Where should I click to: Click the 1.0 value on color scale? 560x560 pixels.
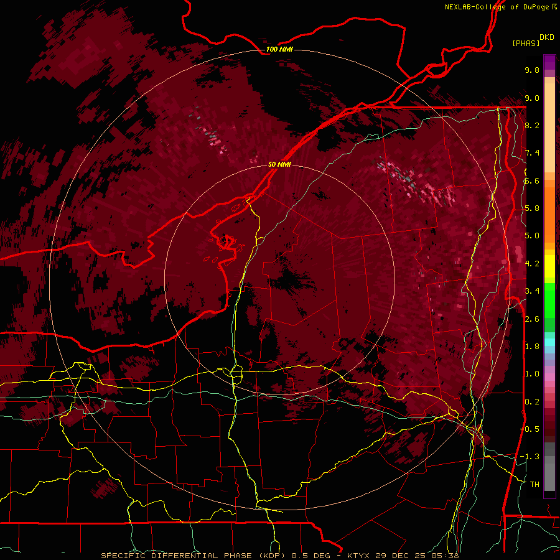[532, 374]
